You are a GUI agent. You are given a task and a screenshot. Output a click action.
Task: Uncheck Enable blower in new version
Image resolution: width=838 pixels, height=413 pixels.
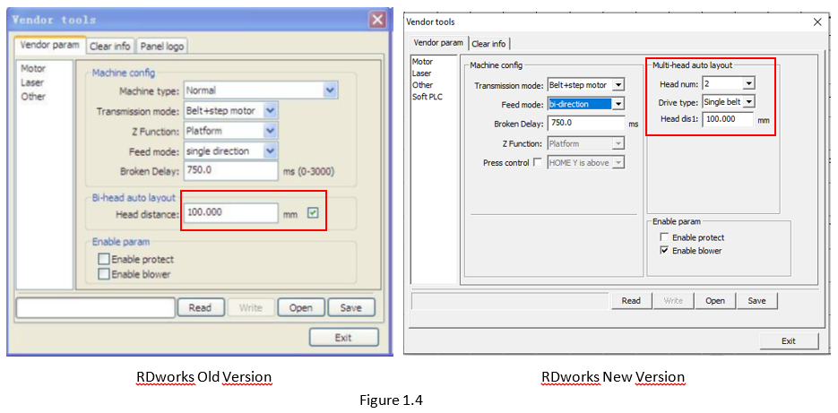[x=664, y=251]
